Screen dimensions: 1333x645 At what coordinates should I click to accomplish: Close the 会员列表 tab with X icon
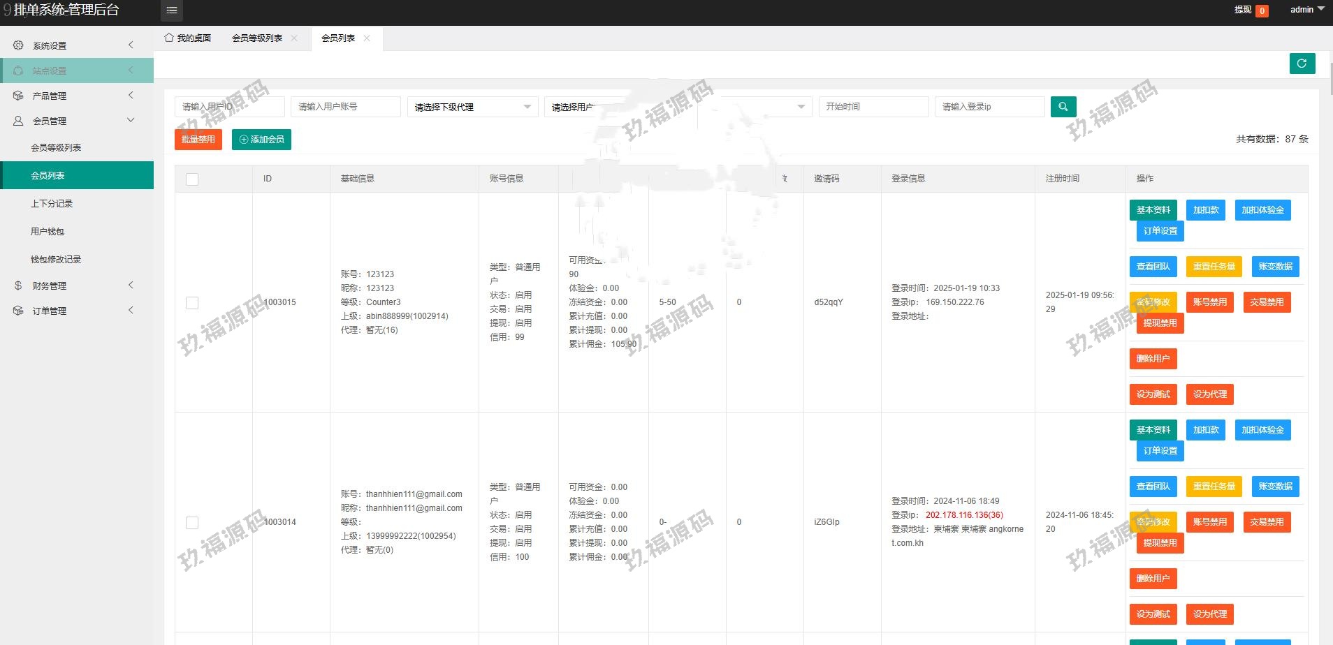coord(367,38)
